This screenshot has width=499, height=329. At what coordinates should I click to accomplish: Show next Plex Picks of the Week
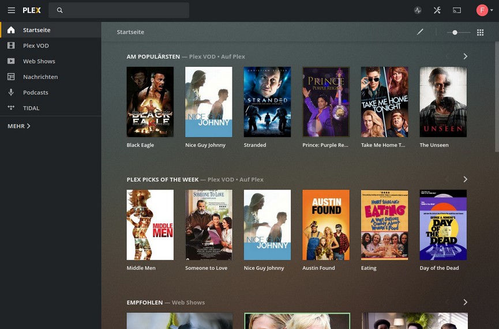tap(466, 179)
